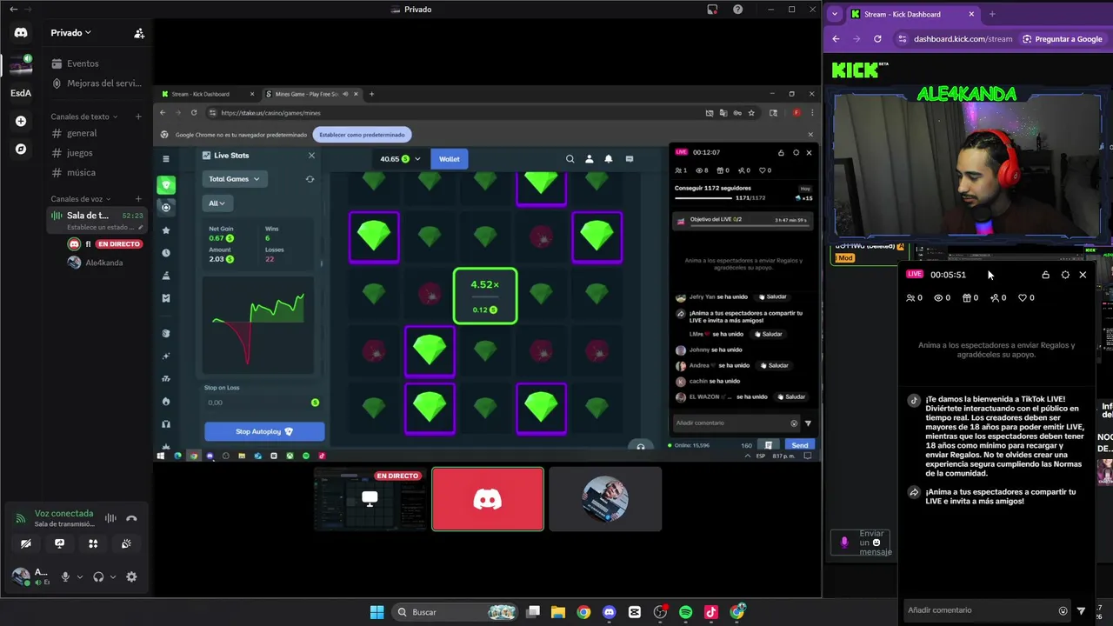Add a server with the plus icon

coord(21,121)
